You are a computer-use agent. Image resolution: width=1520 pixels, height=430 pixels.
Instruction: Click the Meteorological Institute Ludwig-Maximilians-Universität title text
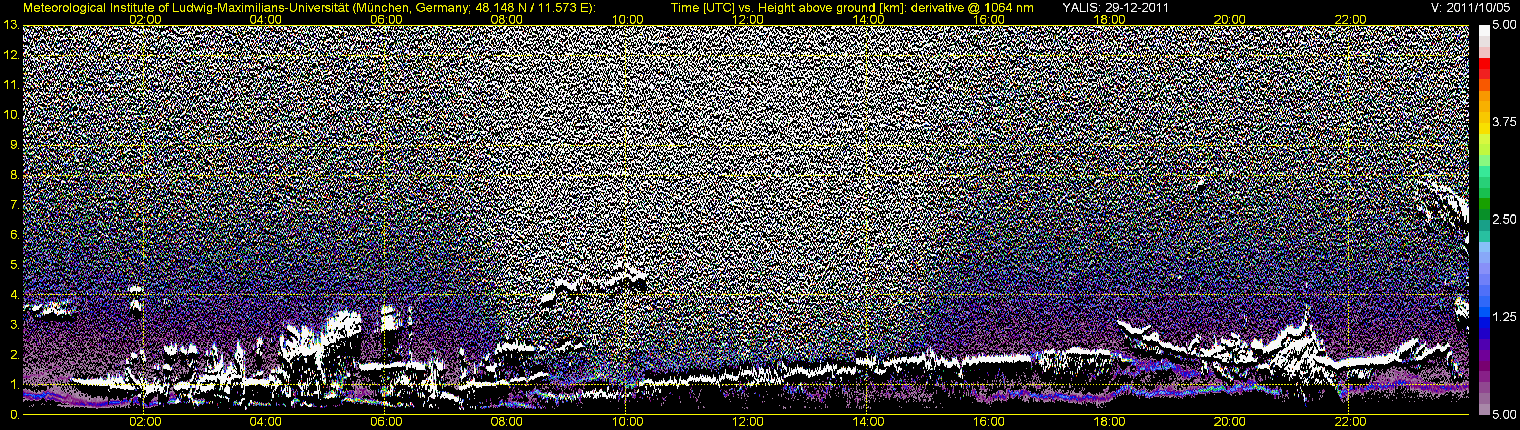(x=309, y=8)
